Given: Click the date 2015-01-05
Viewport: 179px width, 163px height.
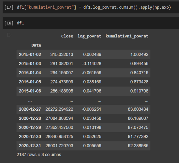Looking at the screenshot, I should click(30, 82).
